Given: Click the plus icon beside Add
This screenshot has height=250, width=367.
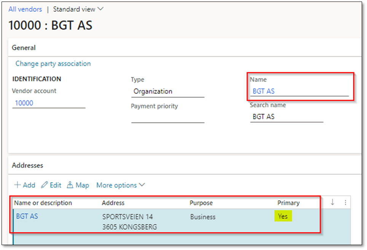Looking at the screenshot, I should [18, 185].
